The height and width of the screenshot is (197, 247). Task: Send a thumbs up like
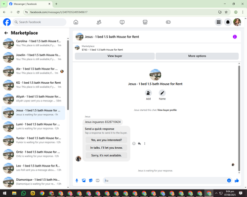coord(237,181)
